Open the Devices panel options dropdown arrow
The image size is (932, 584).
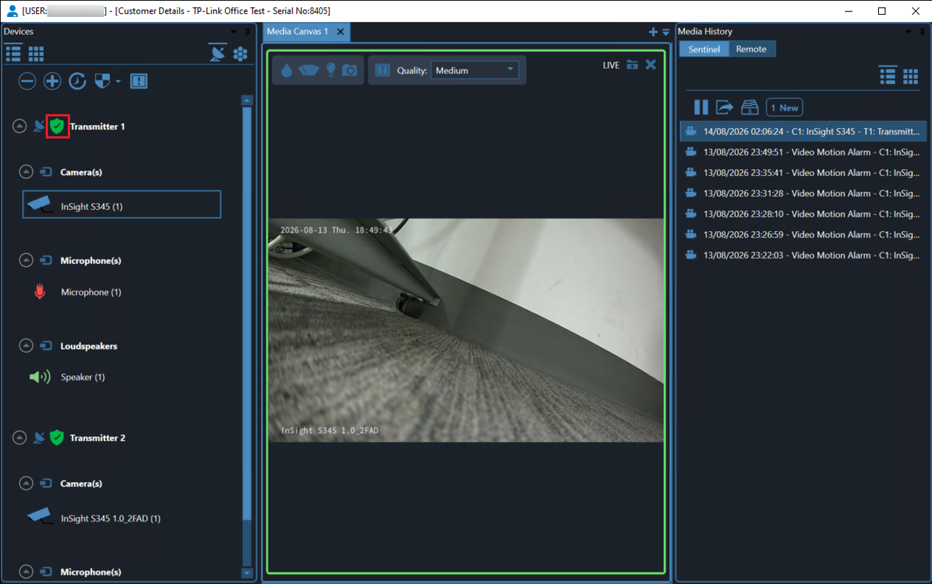234,32
